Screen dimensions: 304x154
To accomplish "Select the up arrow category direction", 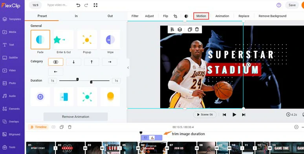I will [92, 62].
